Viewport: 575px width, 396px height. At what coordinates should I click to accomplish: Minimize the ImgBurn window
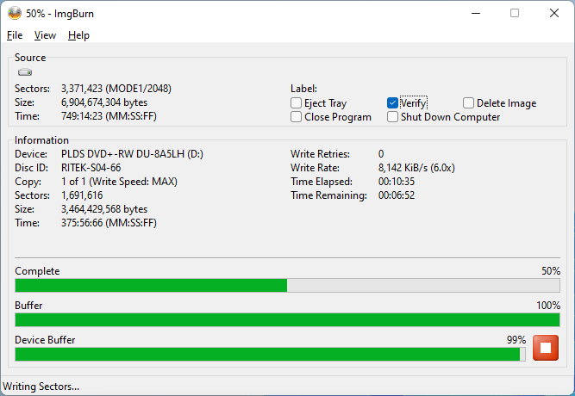coord(474,13)
